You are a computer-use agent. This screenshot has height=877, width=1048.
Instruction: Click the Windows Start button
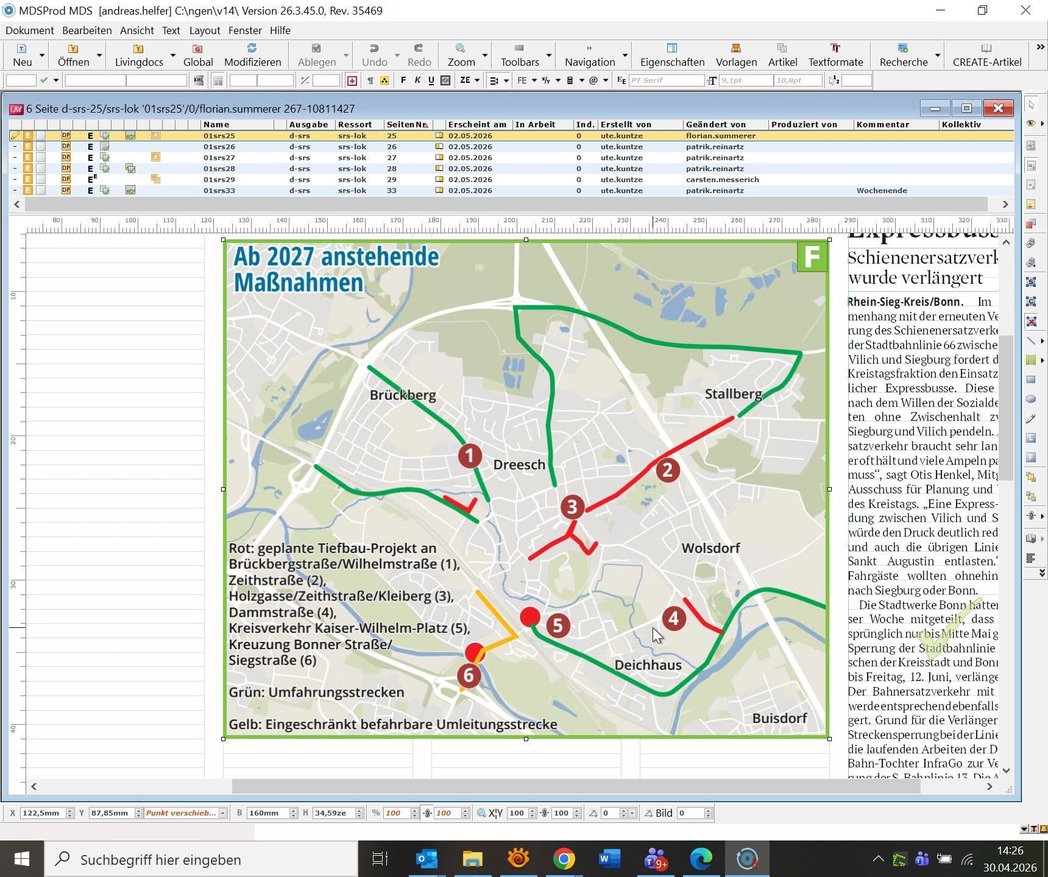click(22, 859)
